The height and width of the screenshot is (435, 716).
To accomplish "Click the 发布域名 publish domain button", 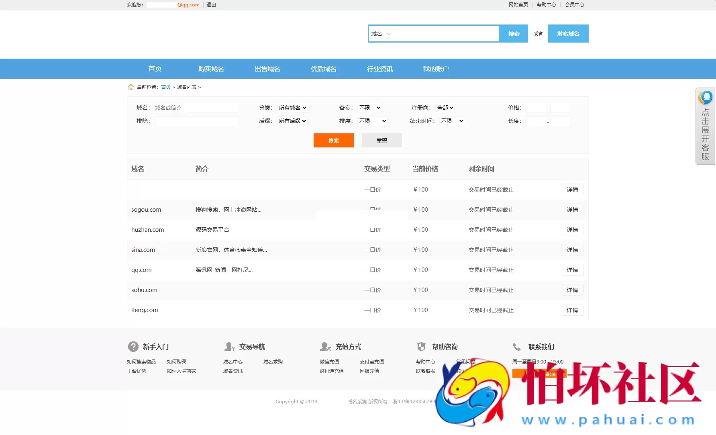I will point(568,33).
